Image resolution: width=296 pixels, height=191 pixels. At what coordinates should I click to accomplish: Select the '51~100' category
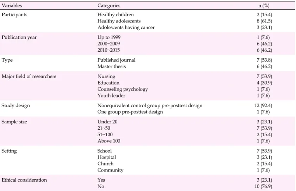105,134
